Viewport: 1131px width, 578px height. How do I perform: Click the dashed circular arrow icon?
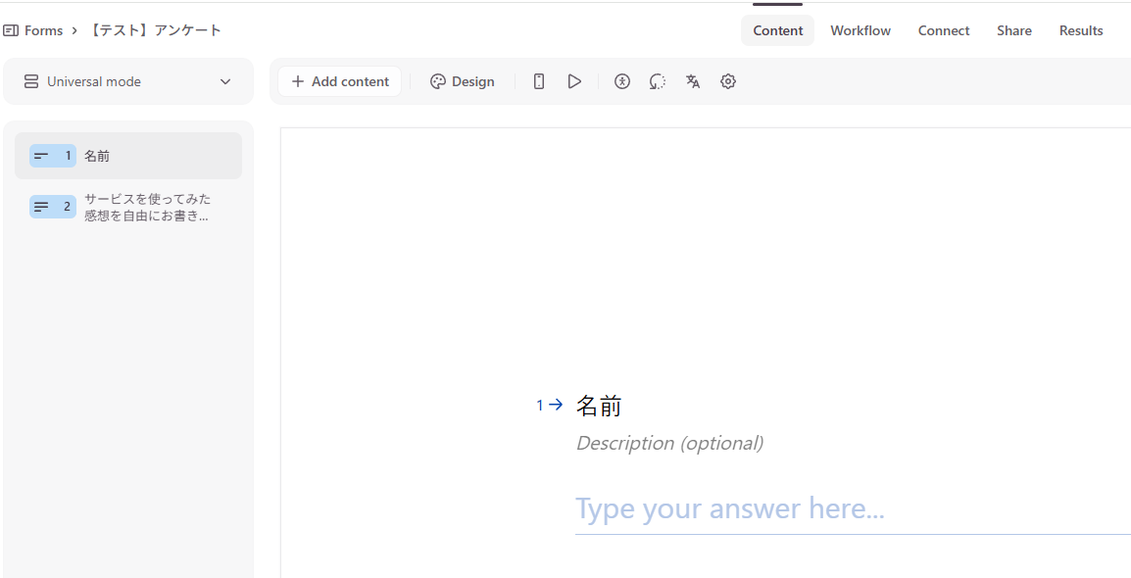coord(658,81)
